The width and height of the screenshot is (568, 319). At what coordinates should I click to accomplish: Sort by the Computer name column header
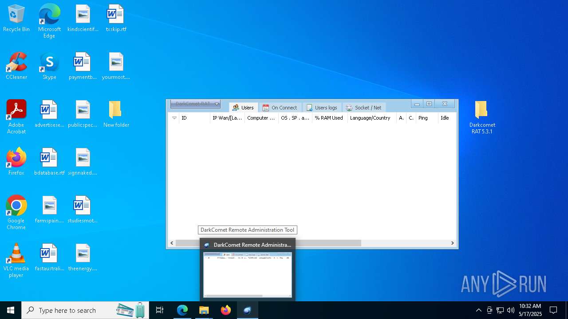[x=261, y=118]
